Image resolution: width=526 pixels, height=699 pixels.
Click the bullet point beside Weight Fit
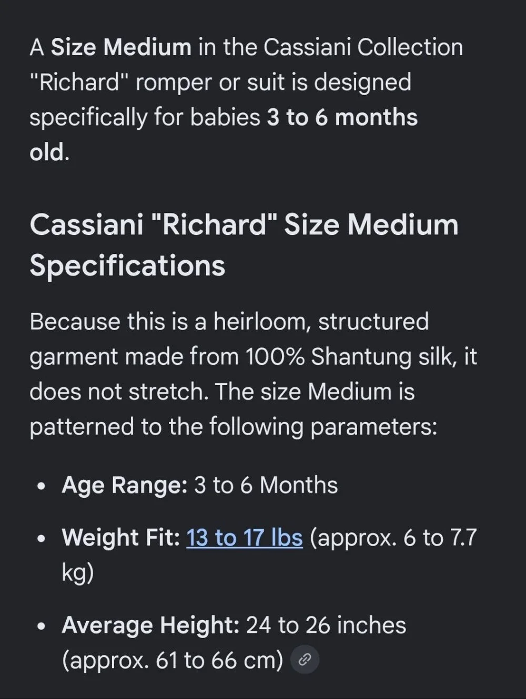(42, 539)
